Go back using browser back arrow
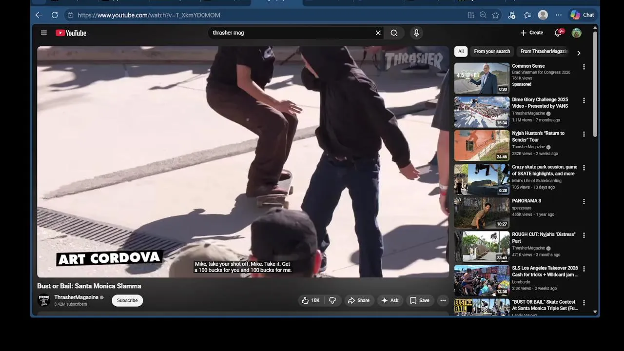Viewport: 624px width, 351px height. (39, 15)
